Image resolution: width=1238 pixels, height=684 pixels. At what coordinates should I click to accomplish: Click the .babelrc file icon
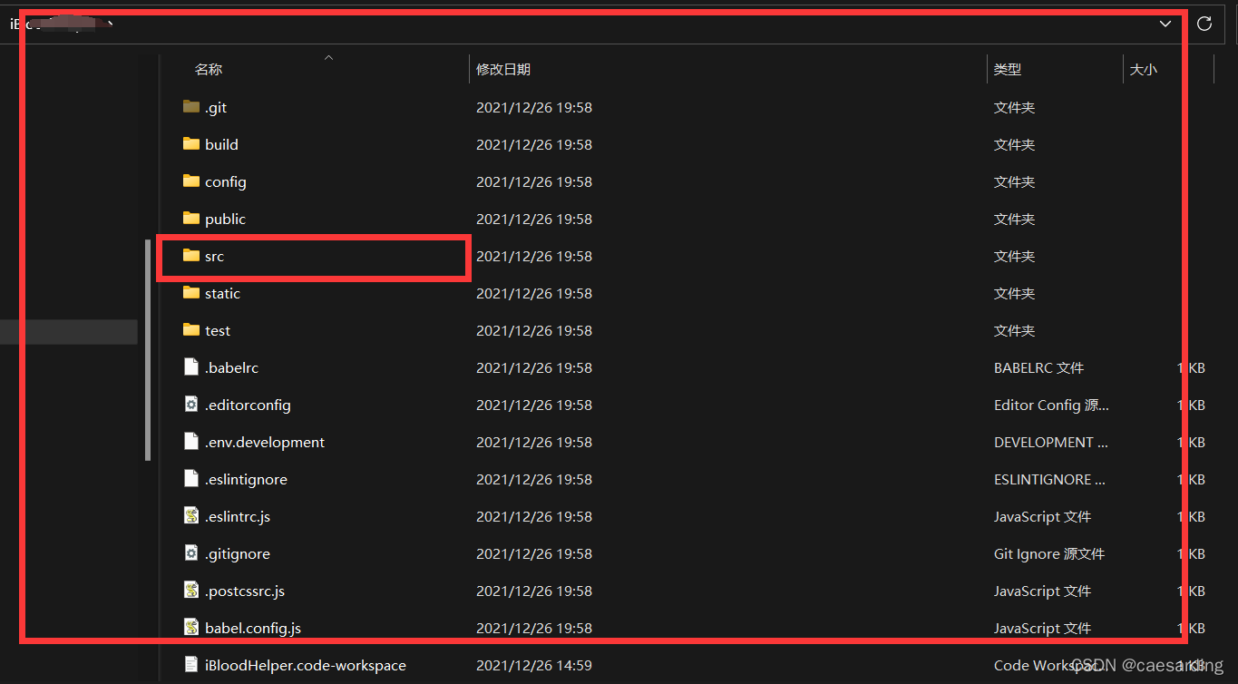pos(190,367)
